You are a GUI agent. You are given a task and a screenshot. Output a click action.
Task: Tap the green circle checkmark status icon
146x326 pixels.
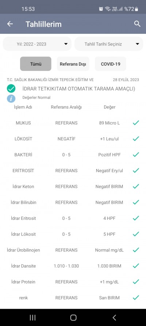coord(11,88)
